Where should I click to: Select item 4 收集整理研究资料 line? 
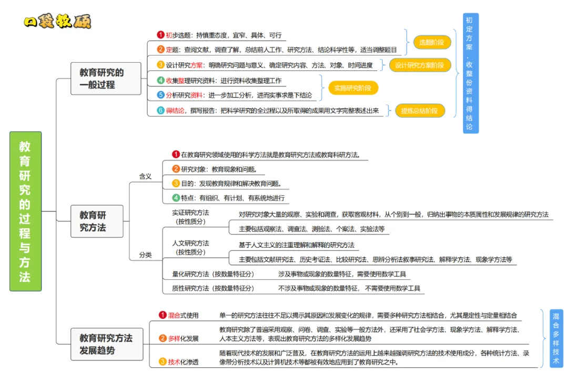coord(219,80)
